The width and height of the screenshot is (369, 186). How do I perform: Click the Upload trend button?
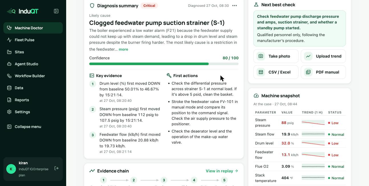pyautogui.click(x=323, y=56)
